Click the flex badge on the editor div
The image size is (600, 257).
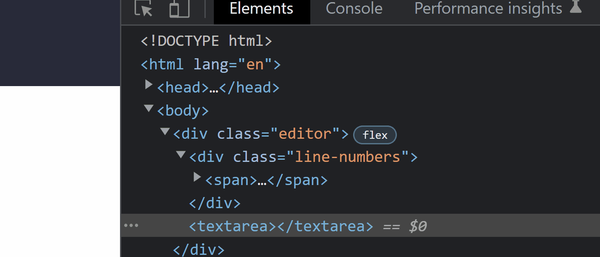click(375, 135)
